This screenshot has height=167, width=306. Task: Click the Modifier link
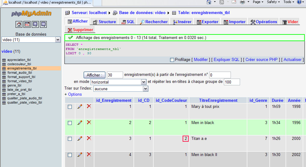pos(201,59)
